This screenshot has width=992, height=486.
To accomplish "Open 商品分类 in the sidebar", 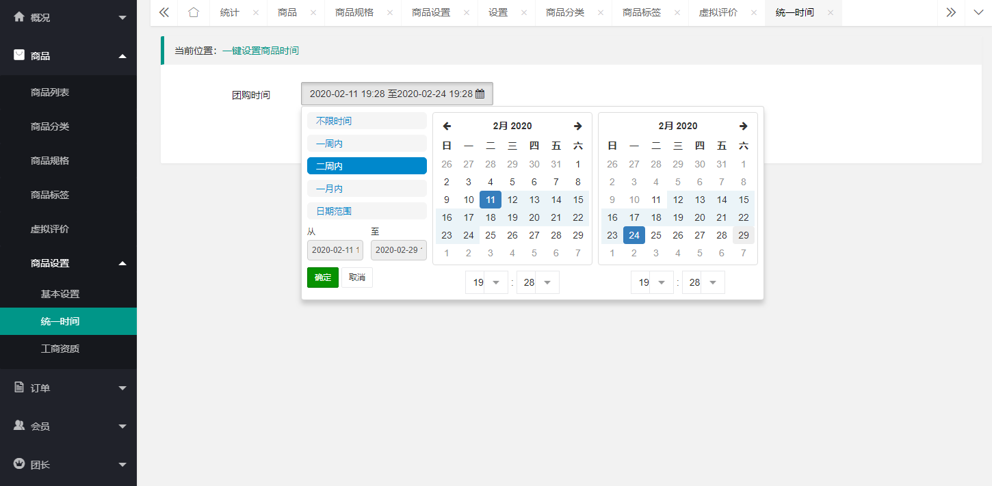I will 68,126.
